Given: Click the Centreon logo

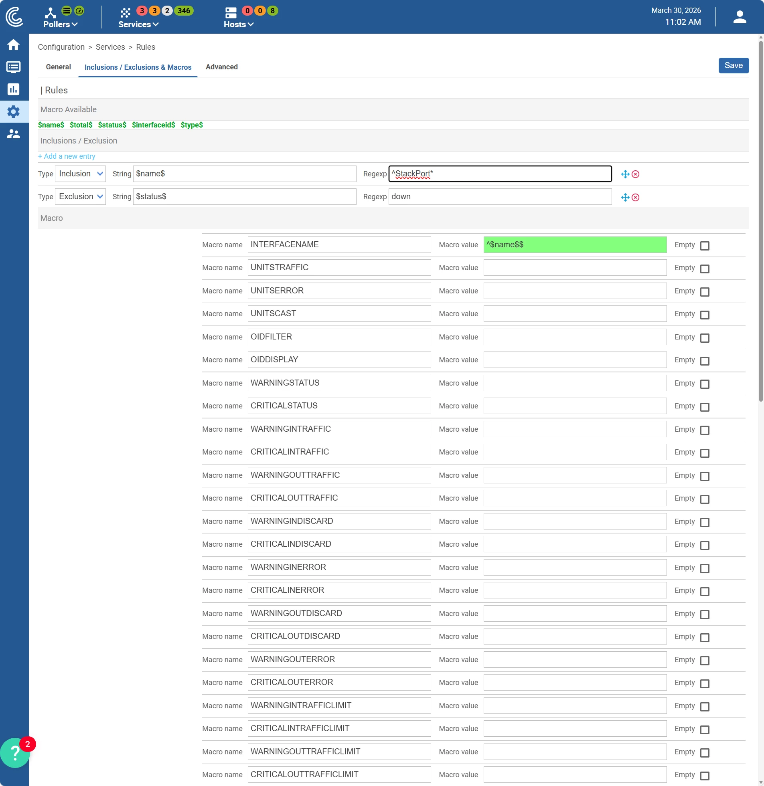Looking at the screenshot, I should pos(14,17).
